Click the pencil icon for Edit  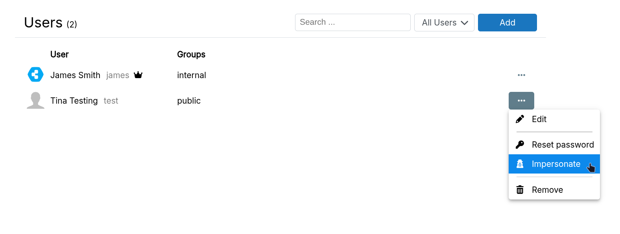[520, 119]
